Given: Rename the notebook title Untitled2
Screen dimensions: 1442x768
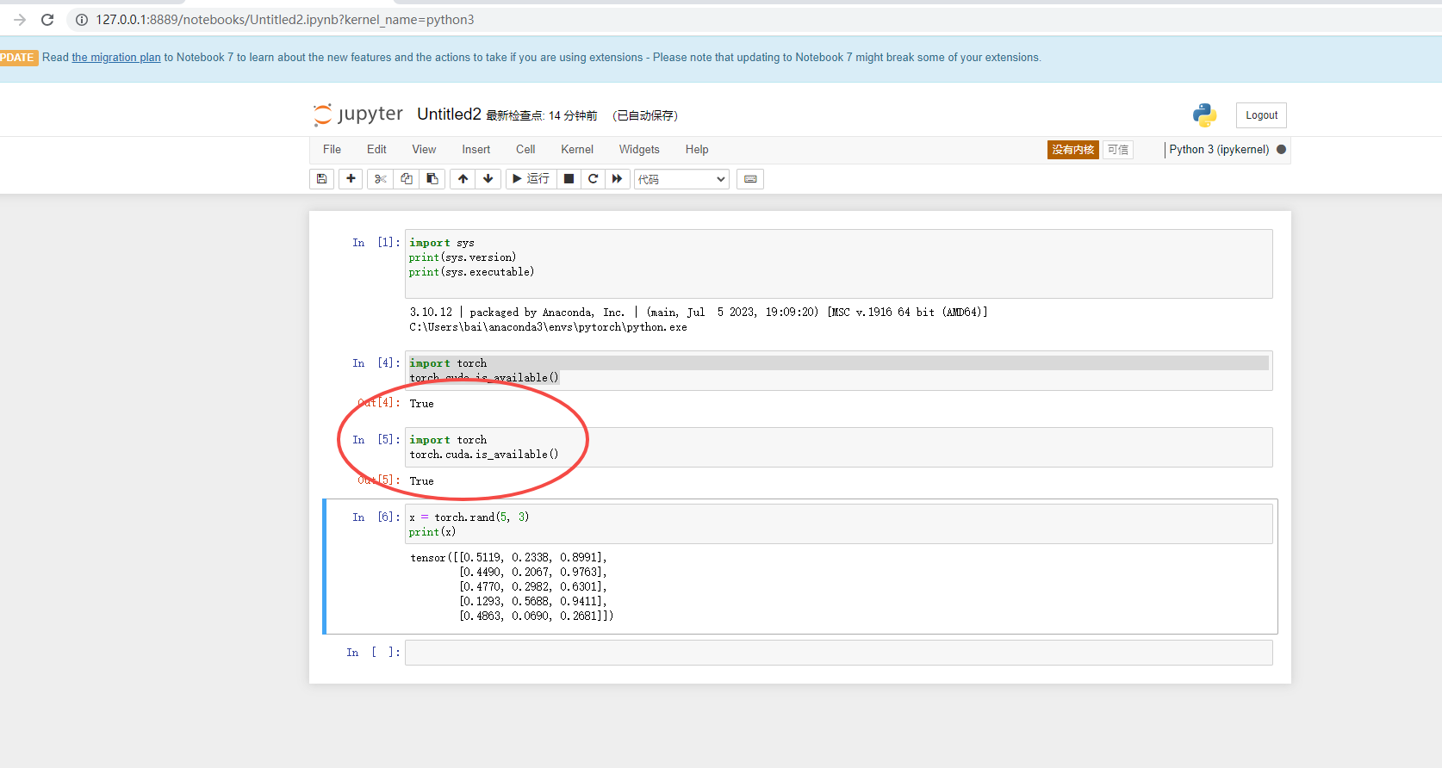Looking at the screenshot, I should 449,115.
